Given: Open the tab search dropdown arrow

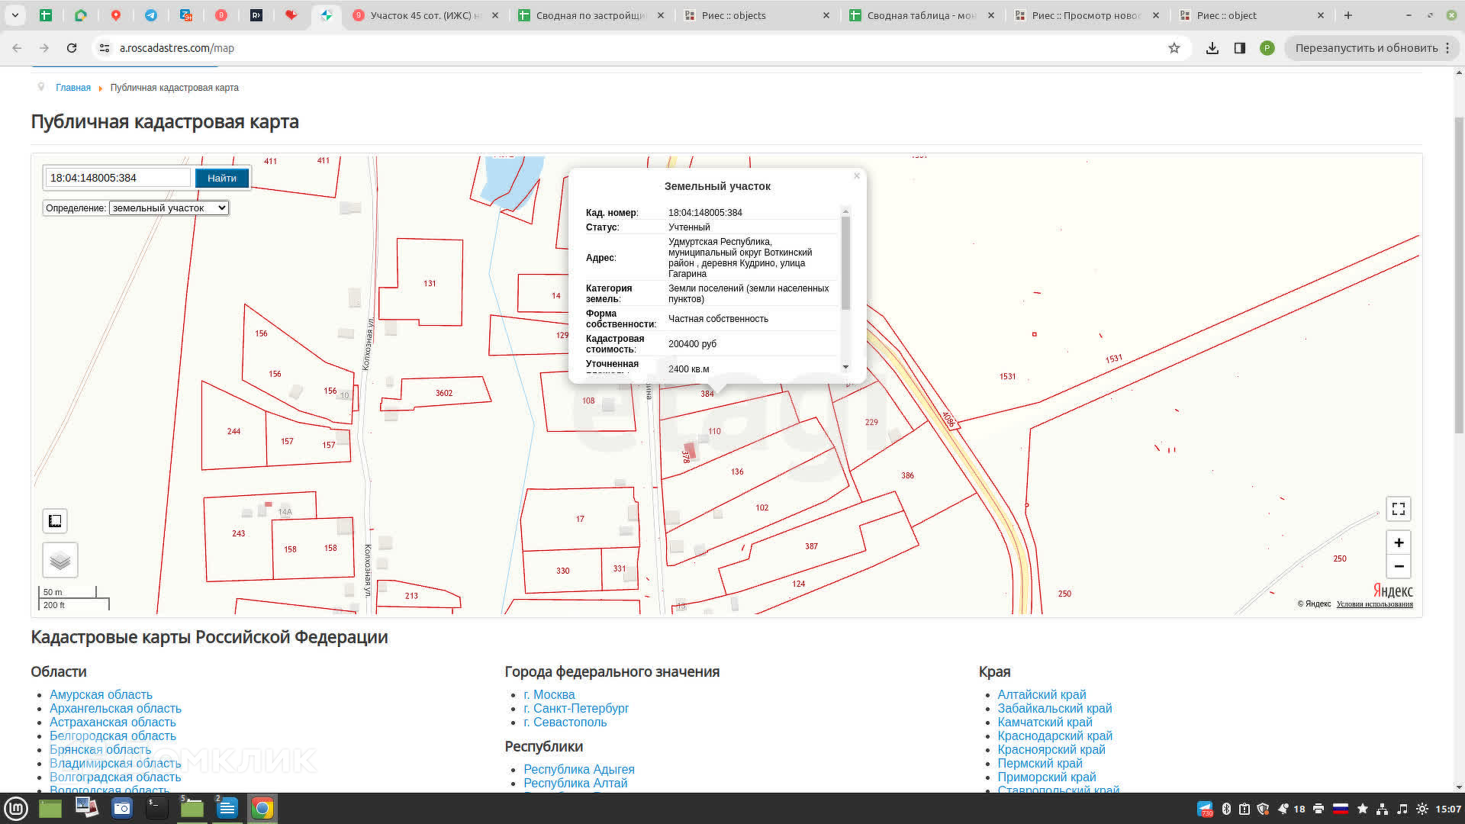Looking at the screenshot, I should click(x=14, y=15).
